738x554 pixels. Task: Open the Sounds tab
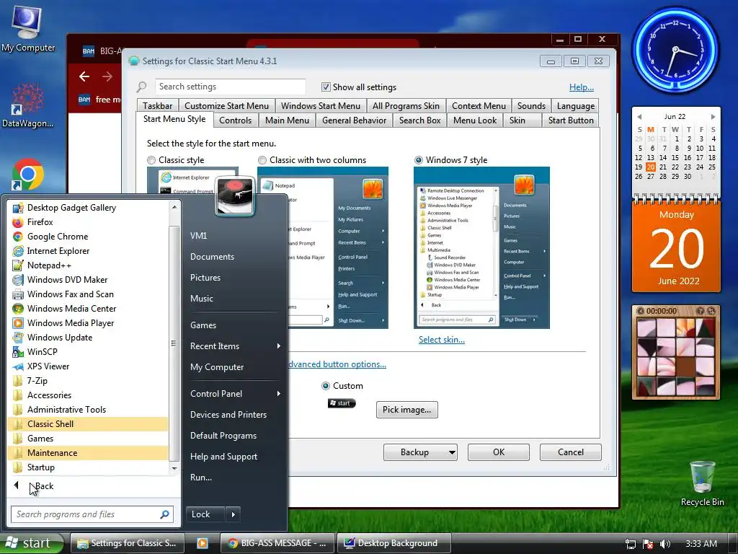tap(531, 106)
